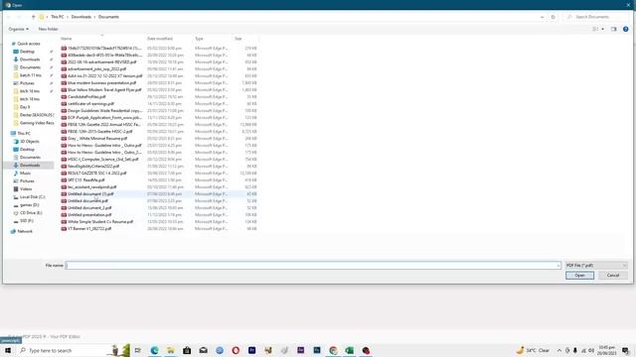The width and height of the screenshot is (636, 357).
Task: Sort files by Date modified column
Action: pyautogui.click(x=159, y=39)
